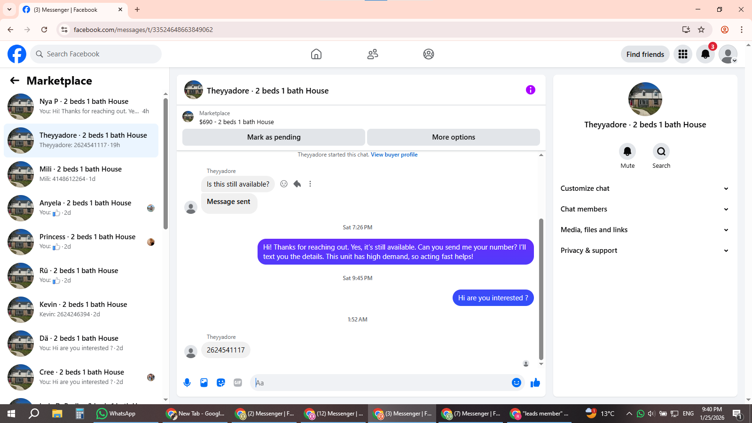Open New Tab - Google taskbar window
This screenshot has height=423, width=752.
[x=196, y=414]
